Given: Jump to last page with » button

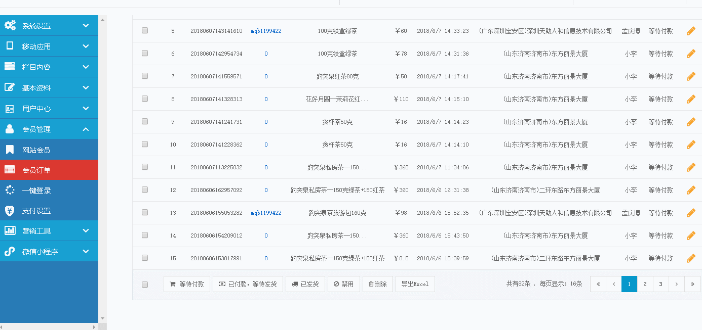Looking at the screenshot, I should coord(692,284).
